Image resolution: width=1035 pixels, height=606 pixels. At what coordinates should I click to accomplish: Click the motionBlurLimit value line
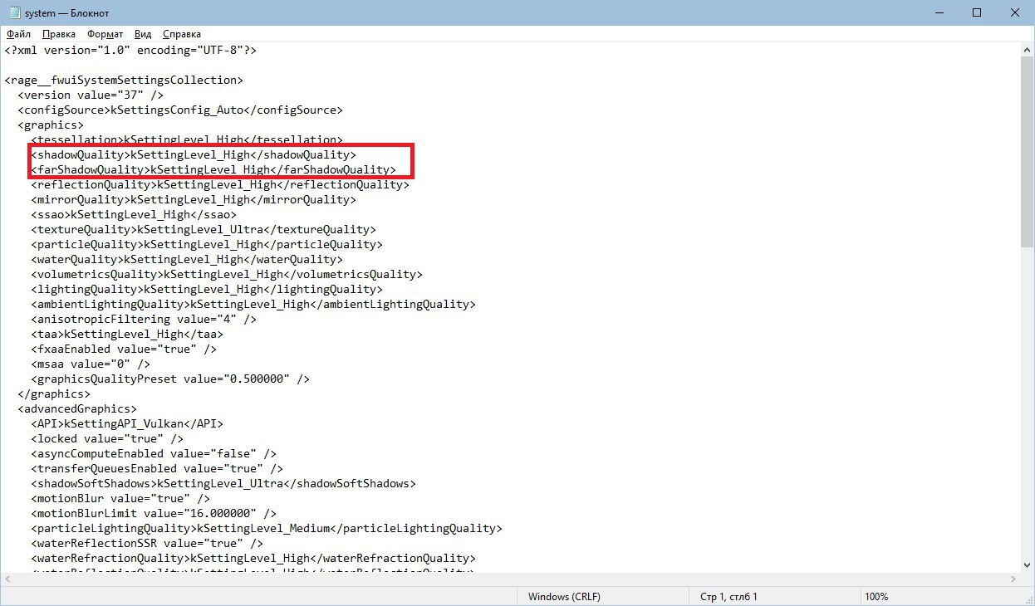[x=154, y=513]
